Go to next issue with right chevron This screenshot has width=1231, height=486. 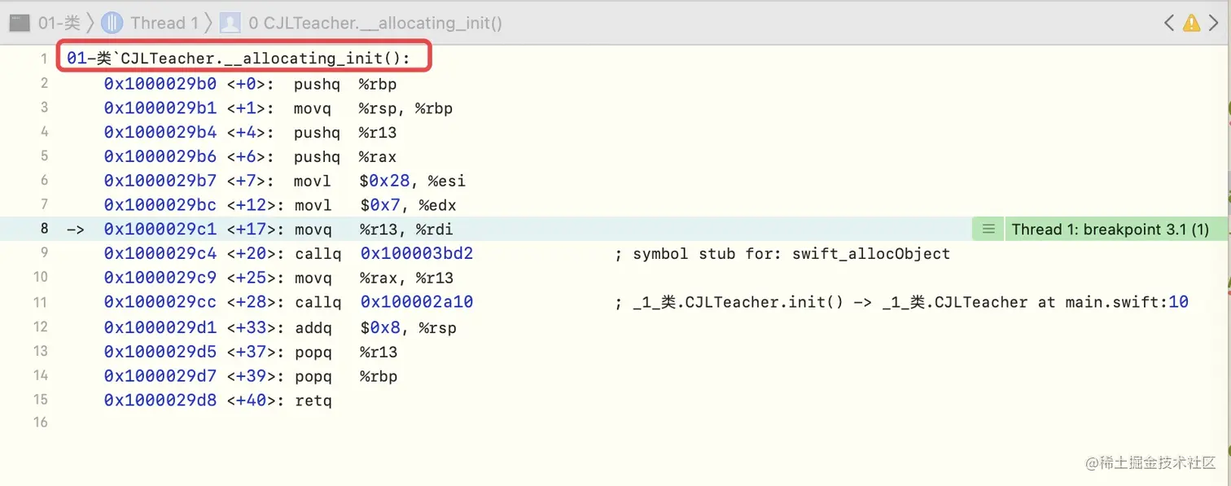1215,23
